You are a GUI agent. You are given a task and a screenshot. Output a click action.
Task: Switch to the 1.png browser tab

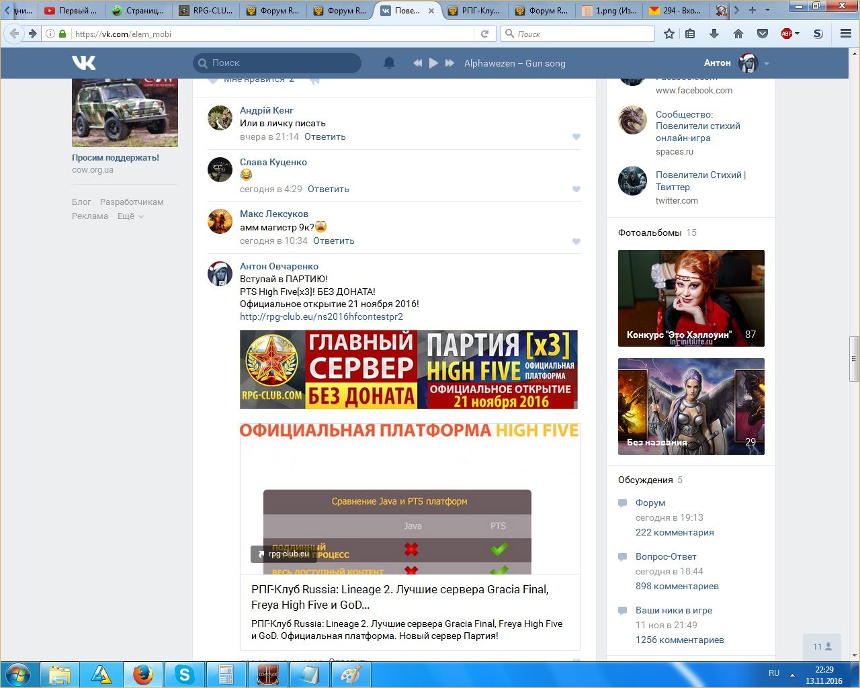coord(609,11)
